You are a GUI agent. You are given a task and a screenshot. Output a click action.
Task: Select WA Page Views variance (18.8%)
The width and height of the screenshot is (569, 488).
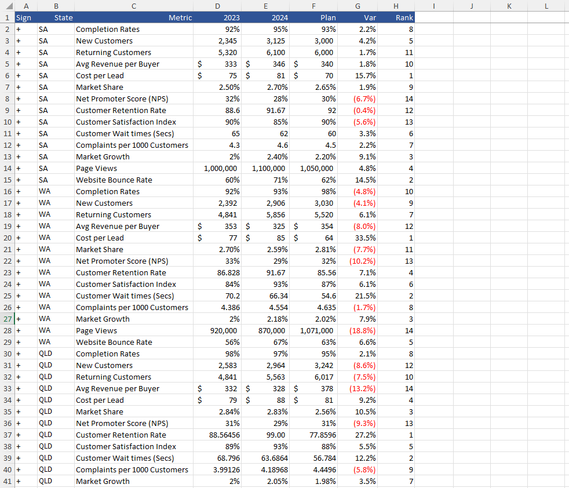point(358,330)
